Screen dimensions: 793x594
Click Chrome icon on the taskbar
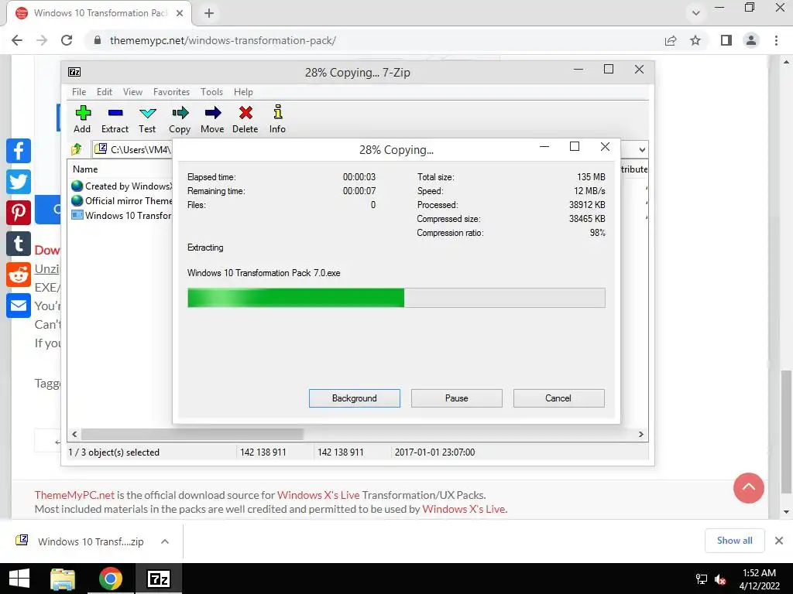pos(110,579)
